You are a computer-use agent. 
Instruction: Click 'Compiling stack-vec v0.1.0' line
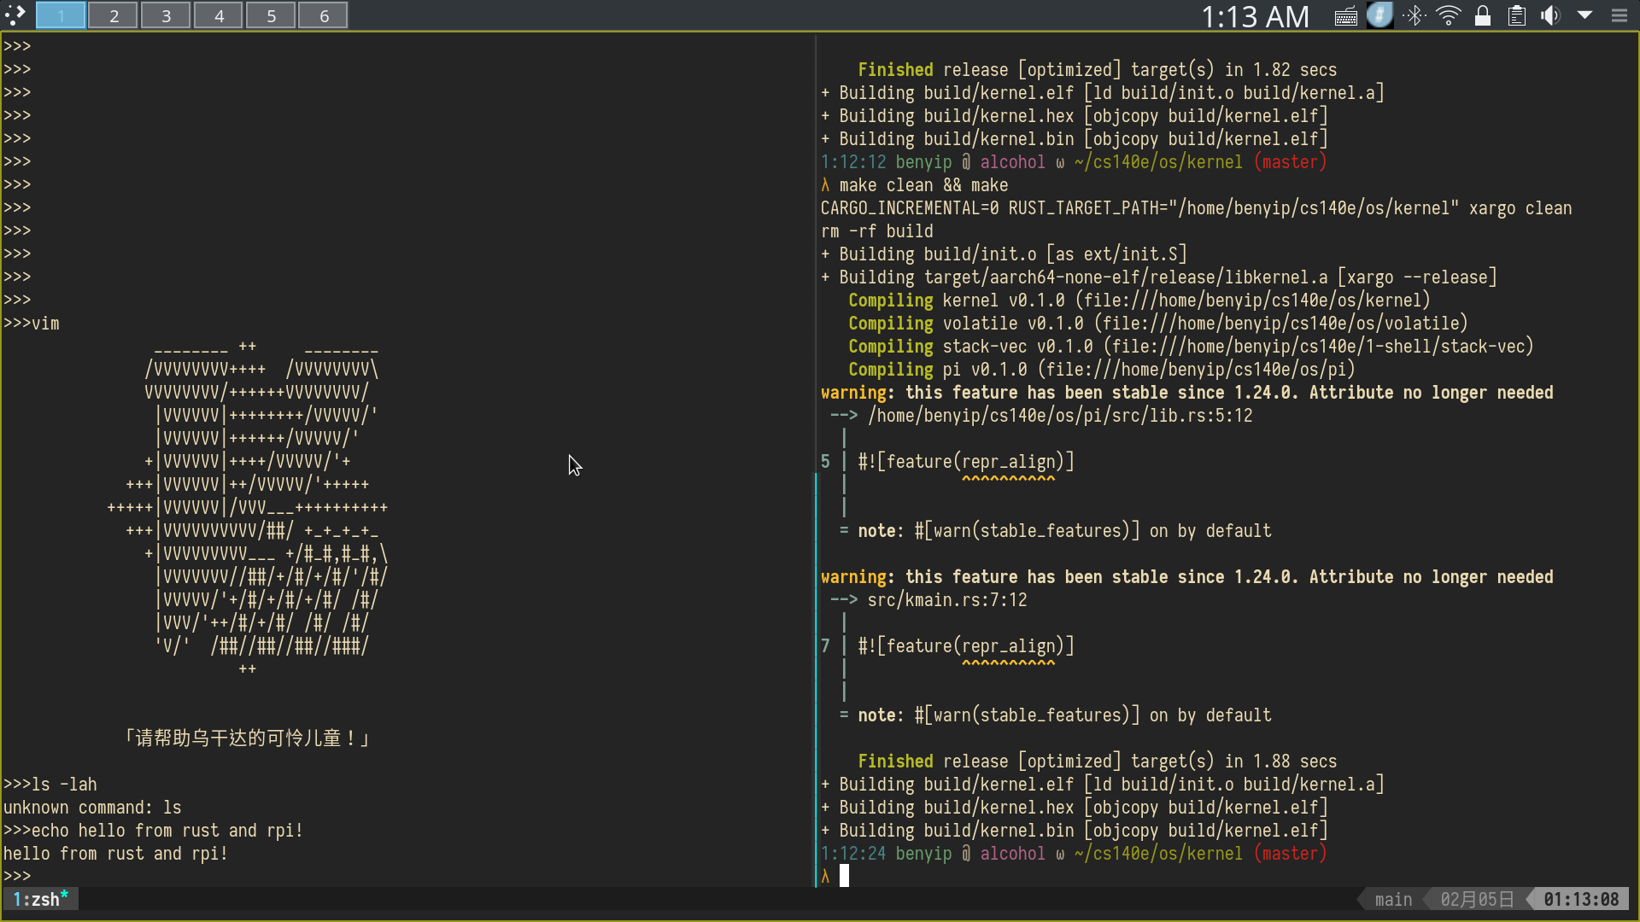(1192, 347)
